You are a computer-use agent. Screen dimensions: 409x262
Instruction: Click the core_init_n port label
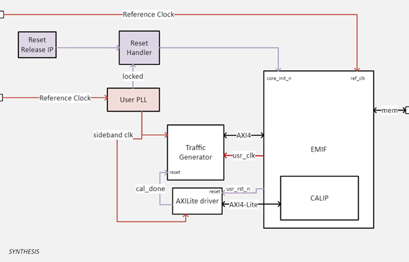[279, 78]
